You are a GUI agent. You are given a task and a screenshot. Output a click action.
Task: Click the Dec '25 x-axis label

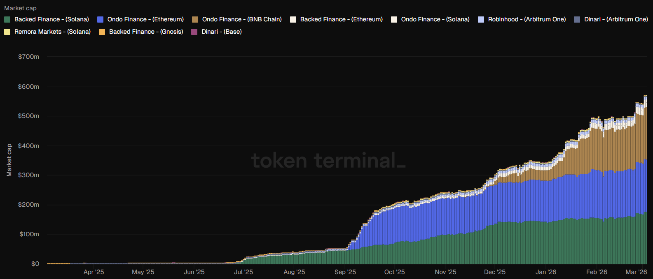[495, 272]
